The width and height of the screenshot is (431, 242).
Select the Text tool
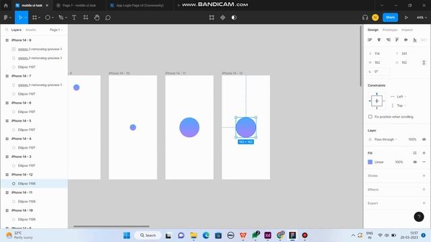74,17
